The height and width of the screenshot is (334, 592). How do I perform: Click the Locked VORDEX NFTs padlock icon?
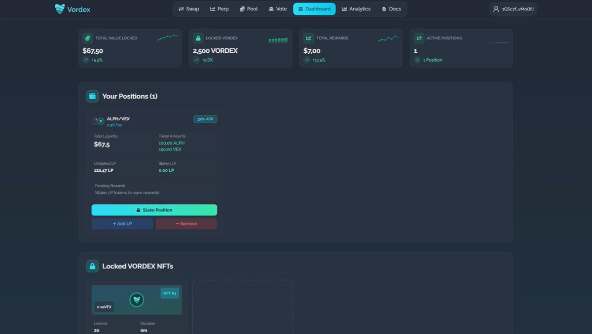pos(92,266)
